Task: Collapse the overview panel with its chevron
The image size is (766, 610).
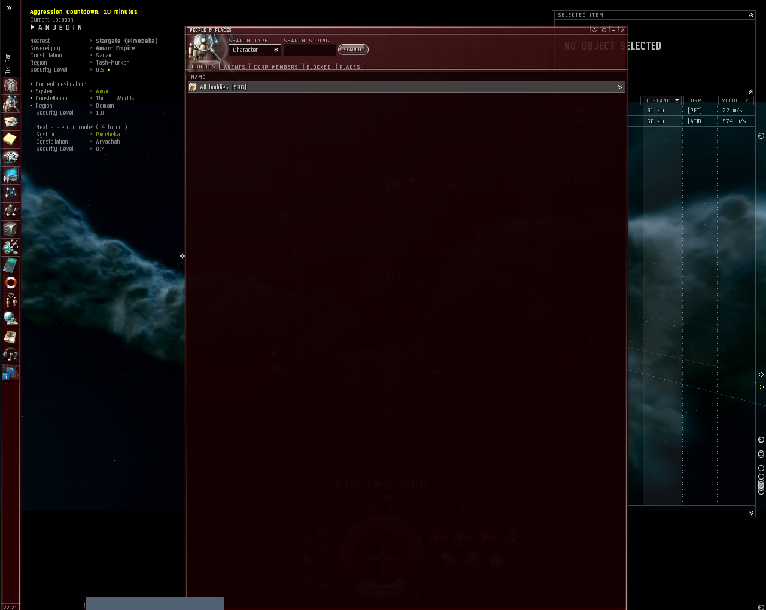Action: coord(751,91)
